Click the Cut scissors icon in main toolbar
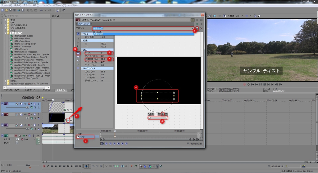This screenshot has height=173, width=318. click(28, 10)
